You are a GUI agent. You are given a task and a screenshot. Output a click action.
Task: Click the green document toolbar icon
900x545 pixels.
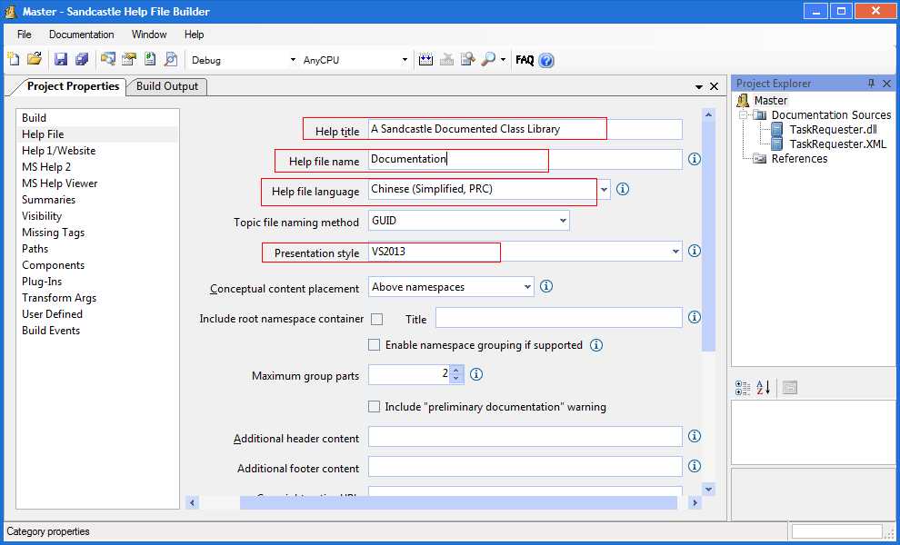(150, 59)
